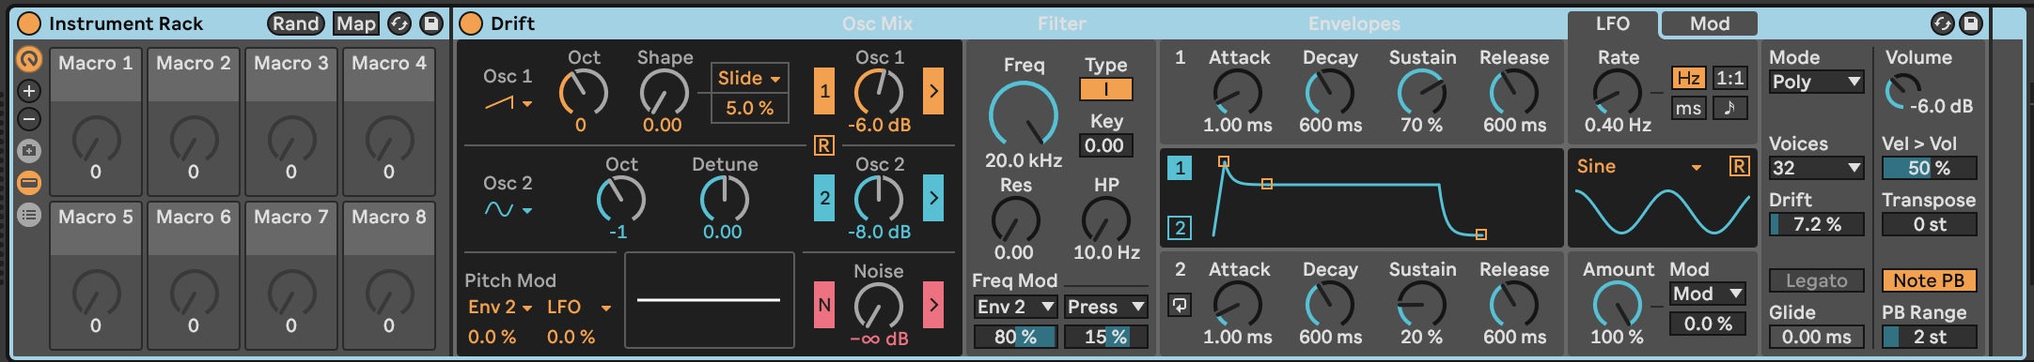2034x362 pixels.
Task: Select envelope 1 display button
Action: (1180, 168)
